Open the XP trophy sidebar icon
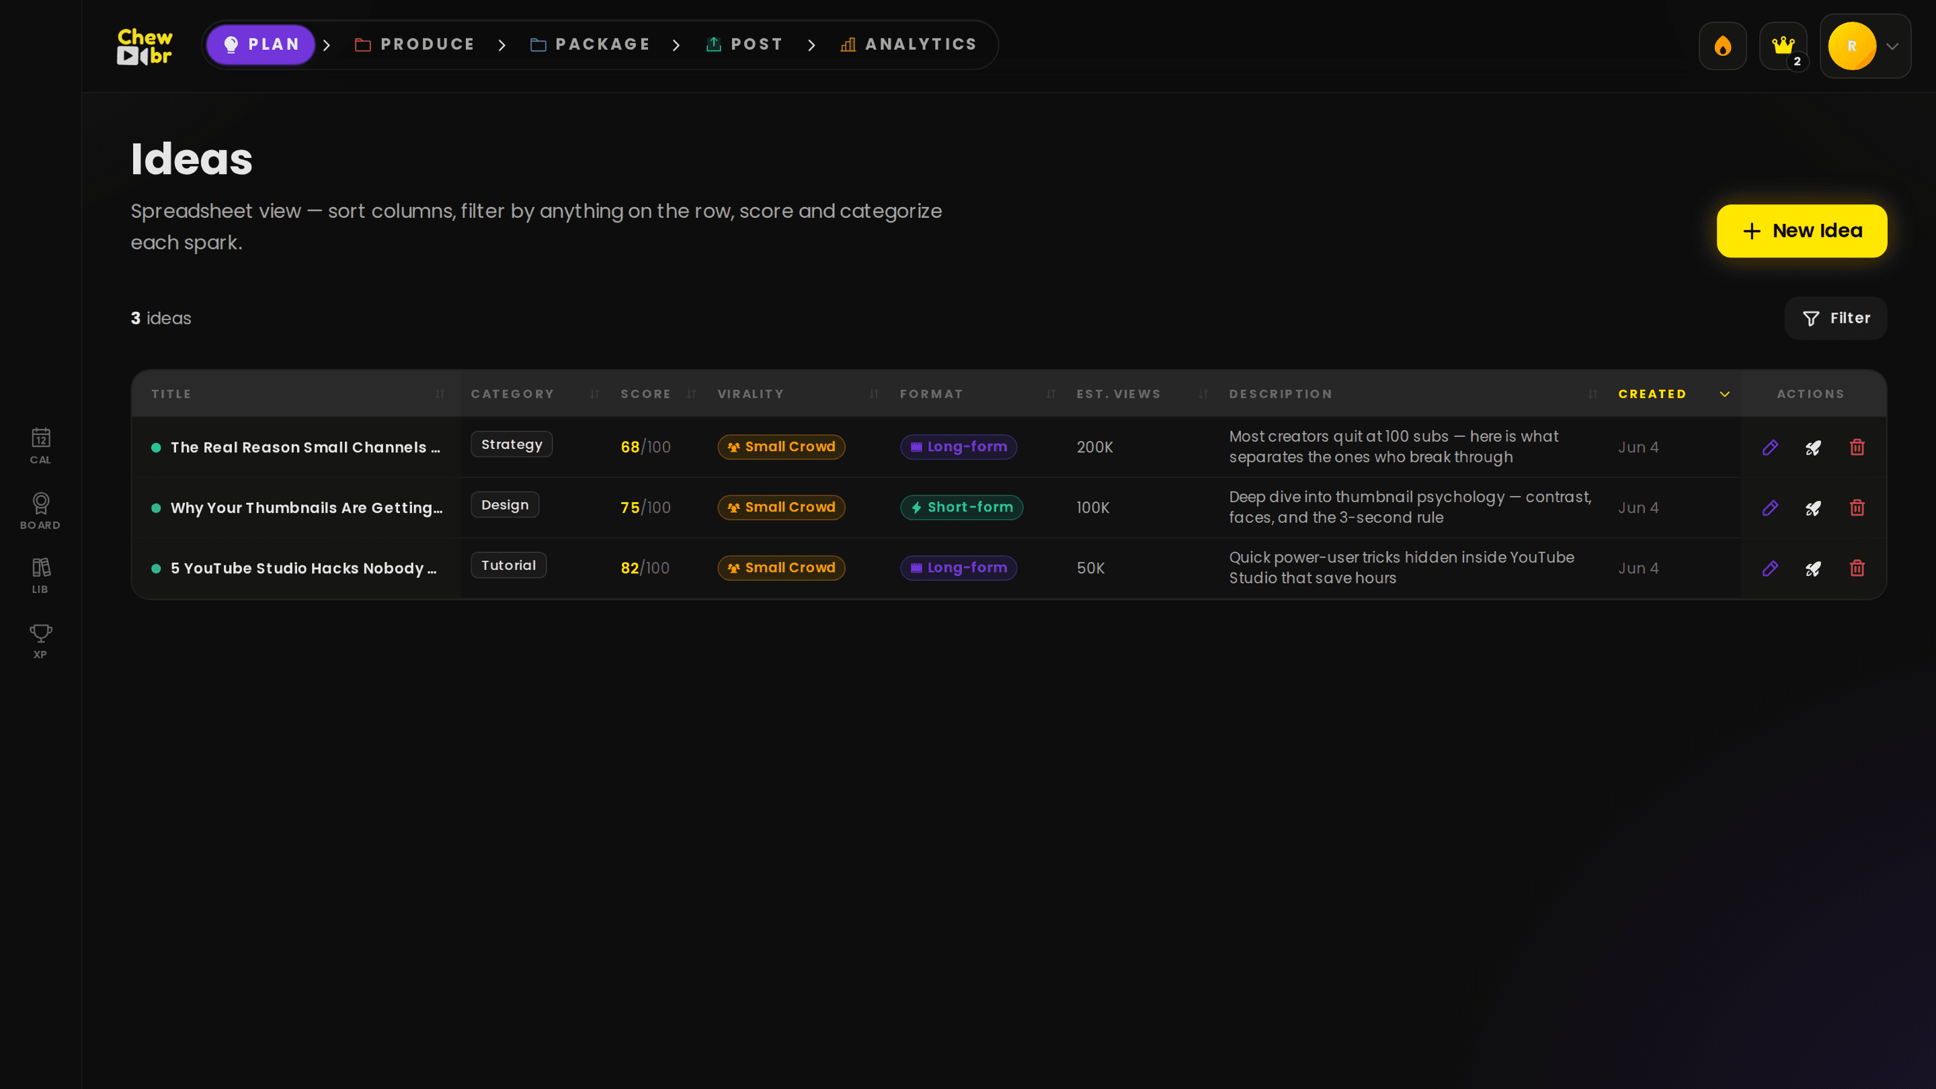Screen dimensions: 1936x1089 [40, 641]
